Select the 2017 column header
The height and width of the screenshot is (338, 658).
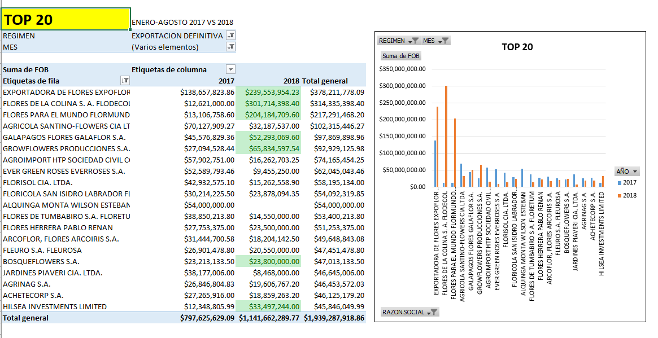226,81
